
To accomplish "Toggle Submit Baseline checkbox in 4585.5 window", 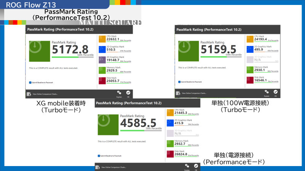I will [x=99, y=156].
